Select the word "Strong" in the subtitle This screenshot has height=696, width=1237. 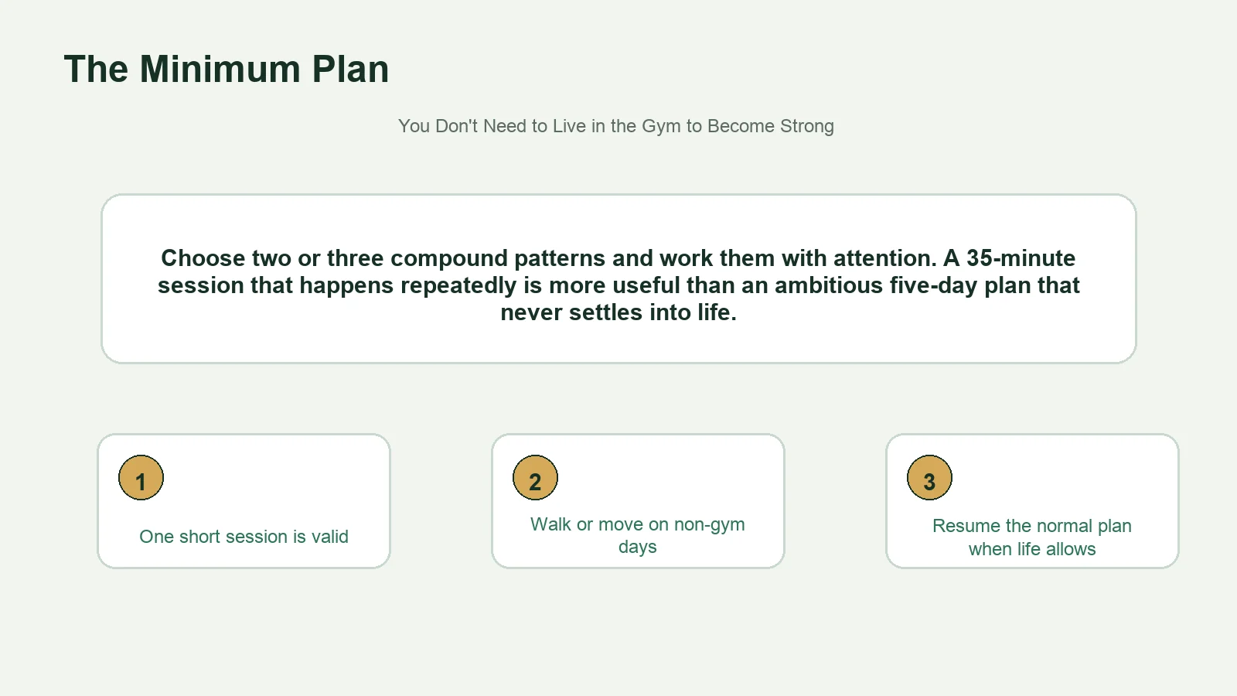(x=807, y=126)
